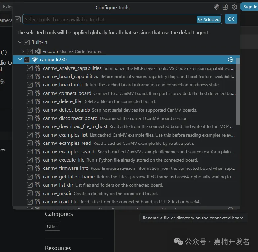Click tool icon next to canmv_analyze_capabilities
This screenshot has height=252, width=258.
click(37, 68)
